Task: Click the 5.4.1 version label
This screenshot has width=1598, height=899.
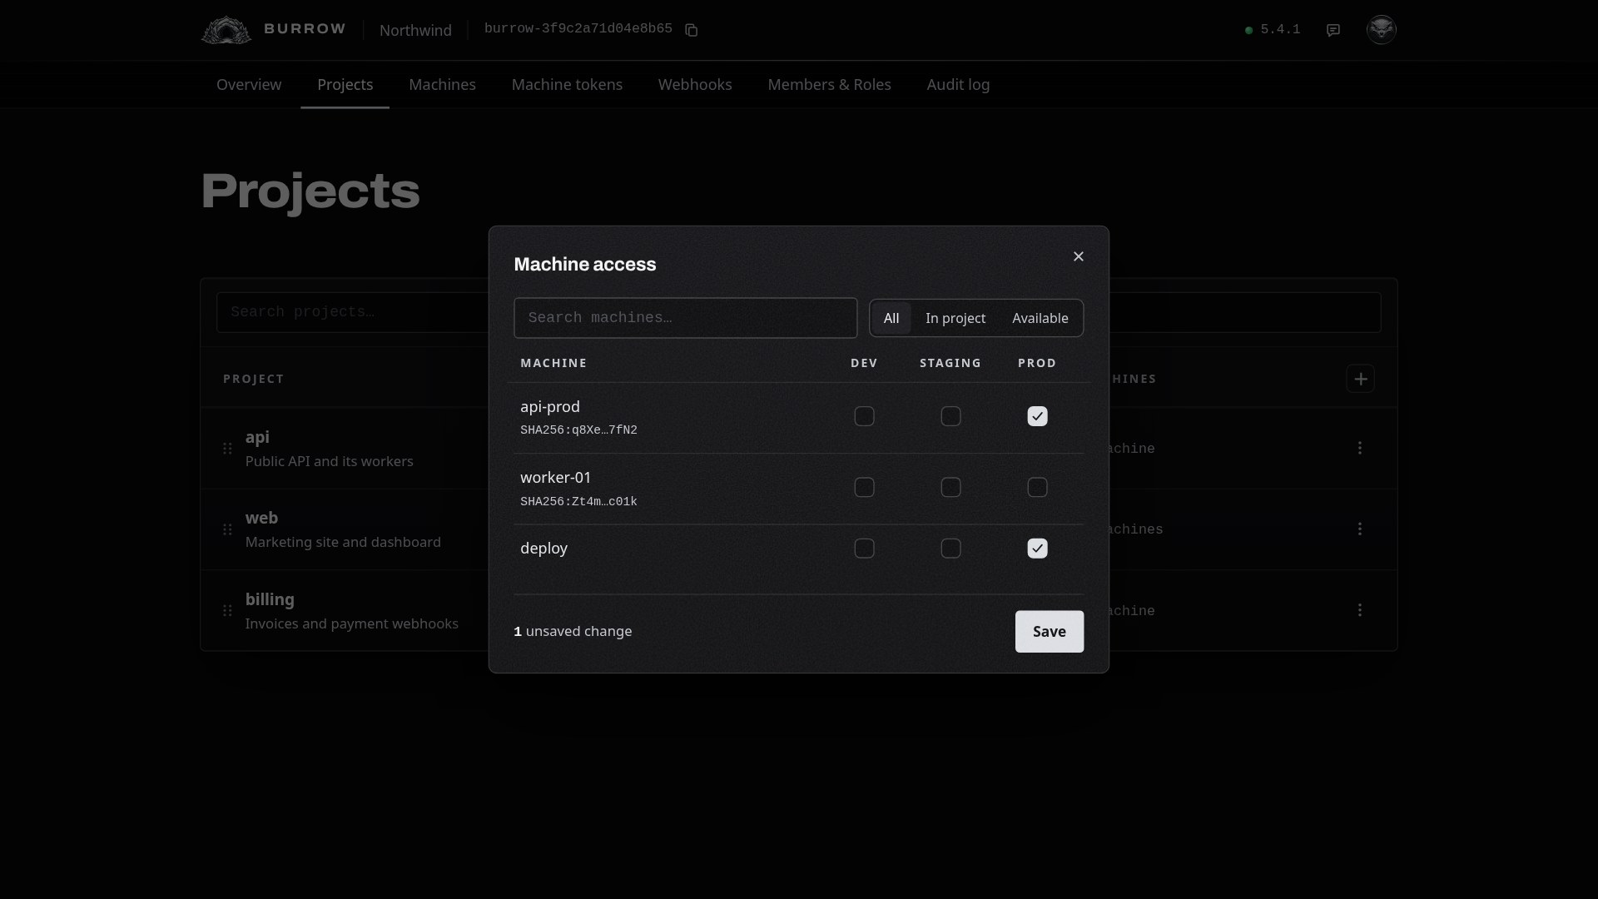Action: pos(1280,30)
